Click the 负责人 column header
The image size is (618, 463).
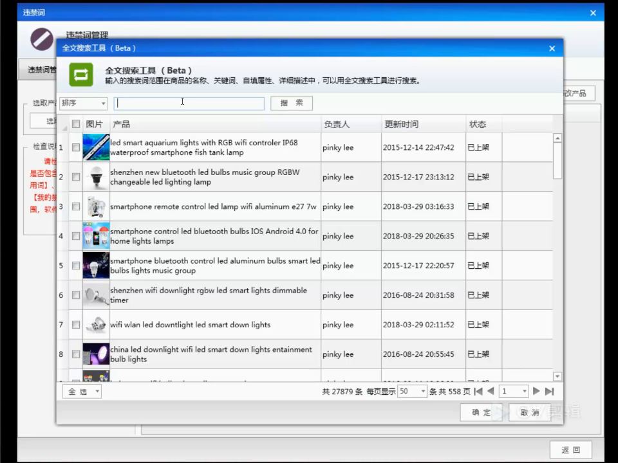[x=351, y=124]
